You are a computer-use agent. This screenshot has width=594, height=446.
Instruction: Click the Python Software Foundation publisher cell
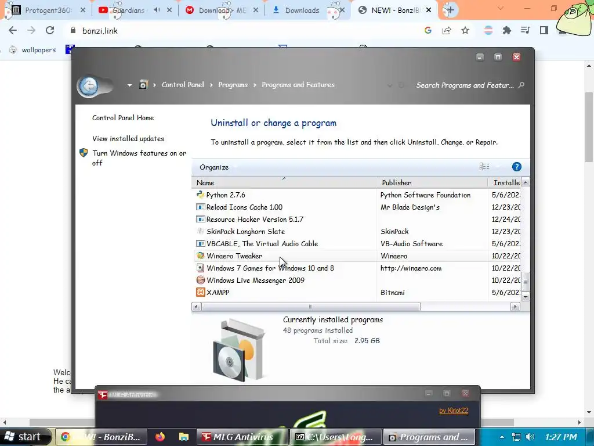coord(425,195)
